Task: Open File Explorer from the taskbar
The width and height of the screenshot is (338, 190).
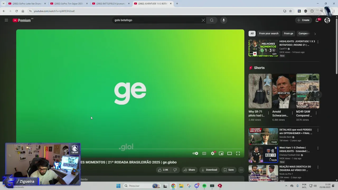Action: 181,186
